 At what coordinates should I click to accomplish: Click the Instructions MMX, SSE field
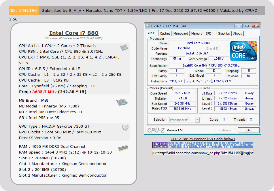[212, 81]
